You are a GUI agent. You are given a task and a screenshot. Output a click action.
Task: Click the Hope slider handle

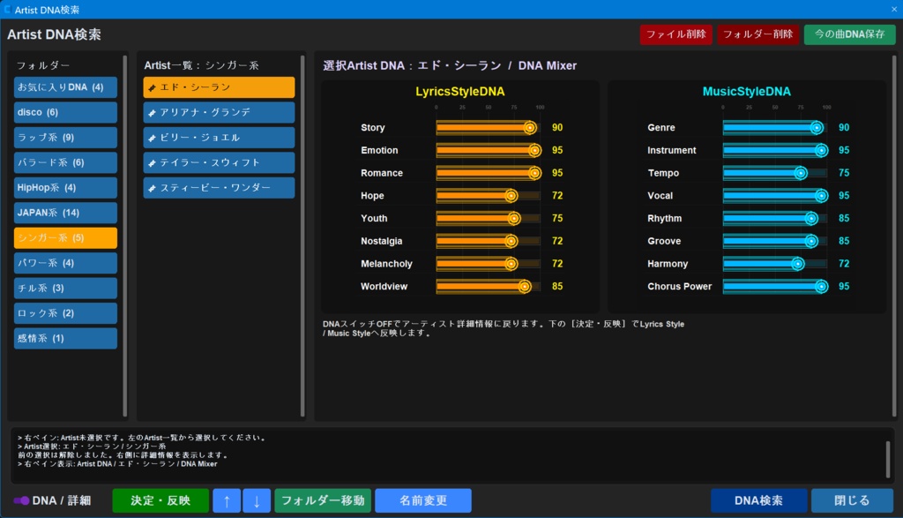pos(511,196)
